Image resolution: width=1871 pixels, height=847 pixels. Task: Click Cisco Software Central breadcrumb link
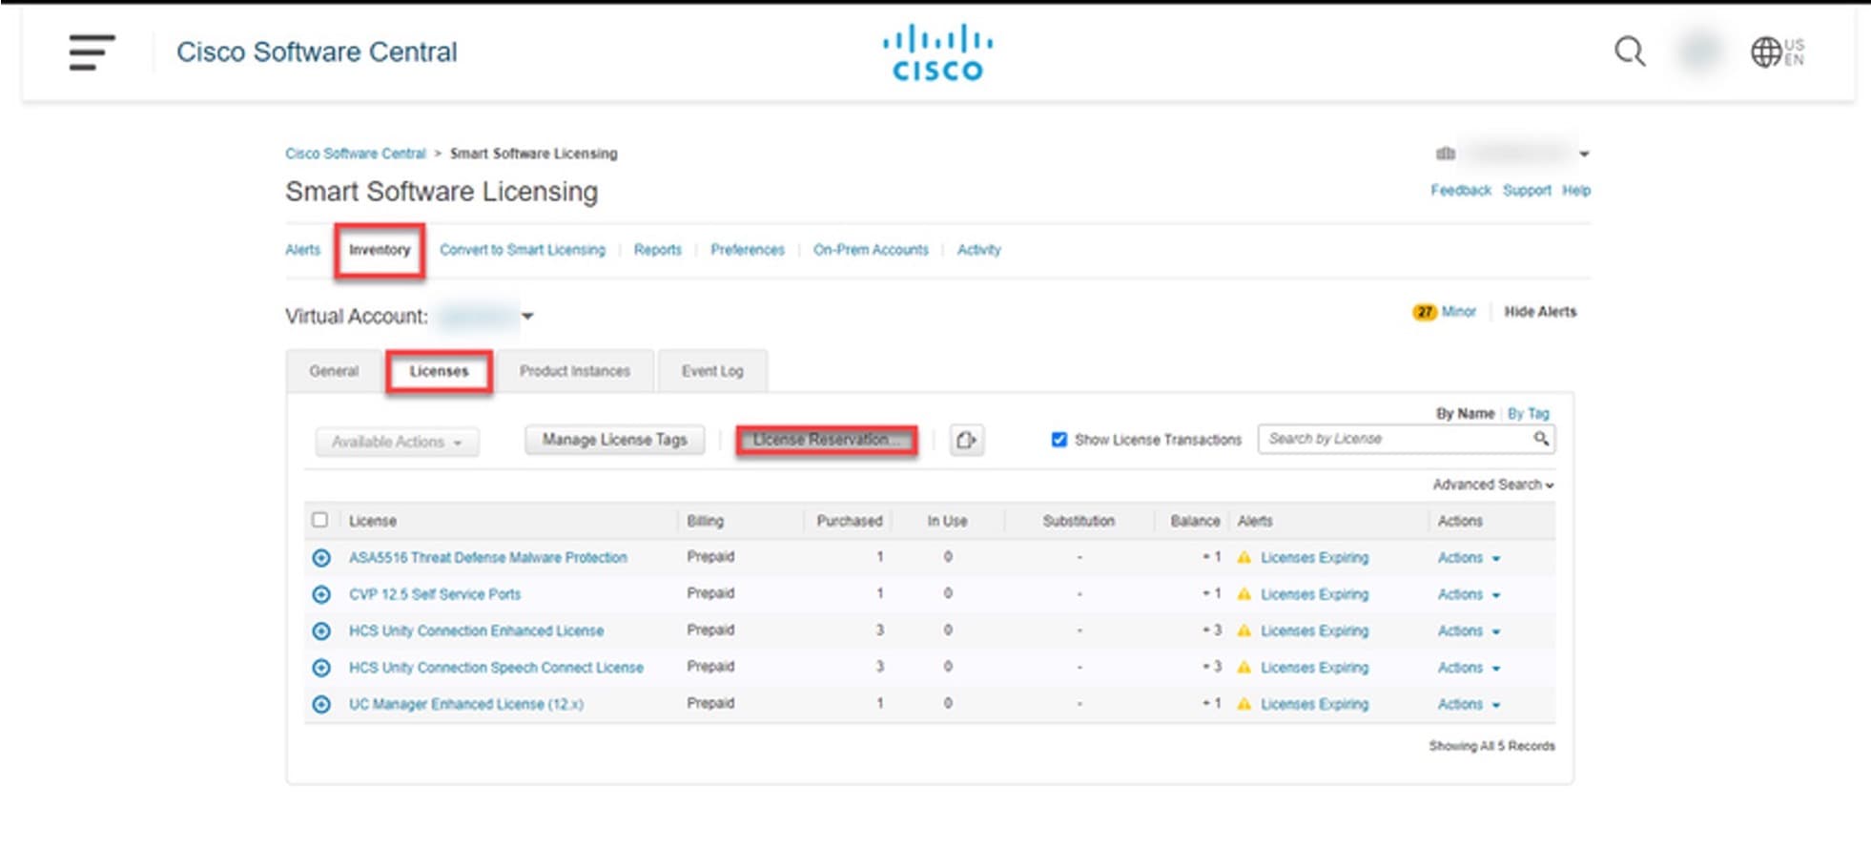[355, 154]
